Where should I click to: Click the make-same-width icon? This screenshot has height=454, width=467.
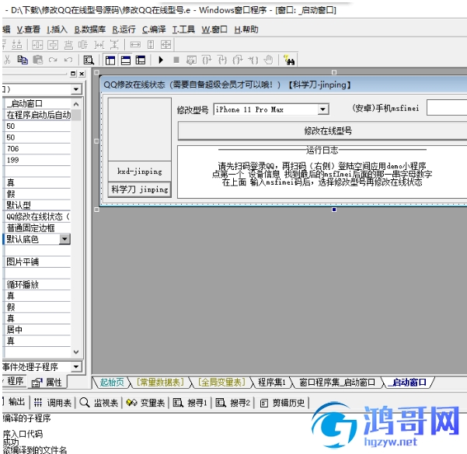[135, 45]
